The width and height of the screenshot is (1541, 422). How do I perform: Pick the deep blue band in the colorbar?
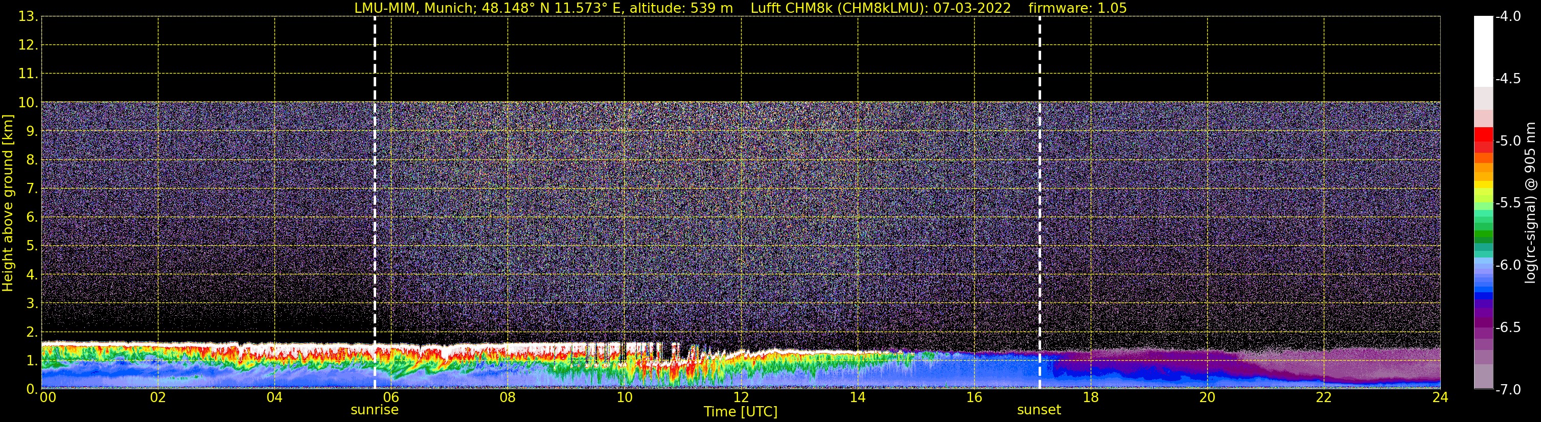(1483, 295)
